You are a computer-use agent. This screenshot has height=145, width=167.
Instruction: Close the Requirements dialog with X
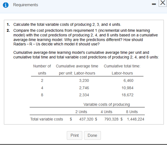[162, 3]
